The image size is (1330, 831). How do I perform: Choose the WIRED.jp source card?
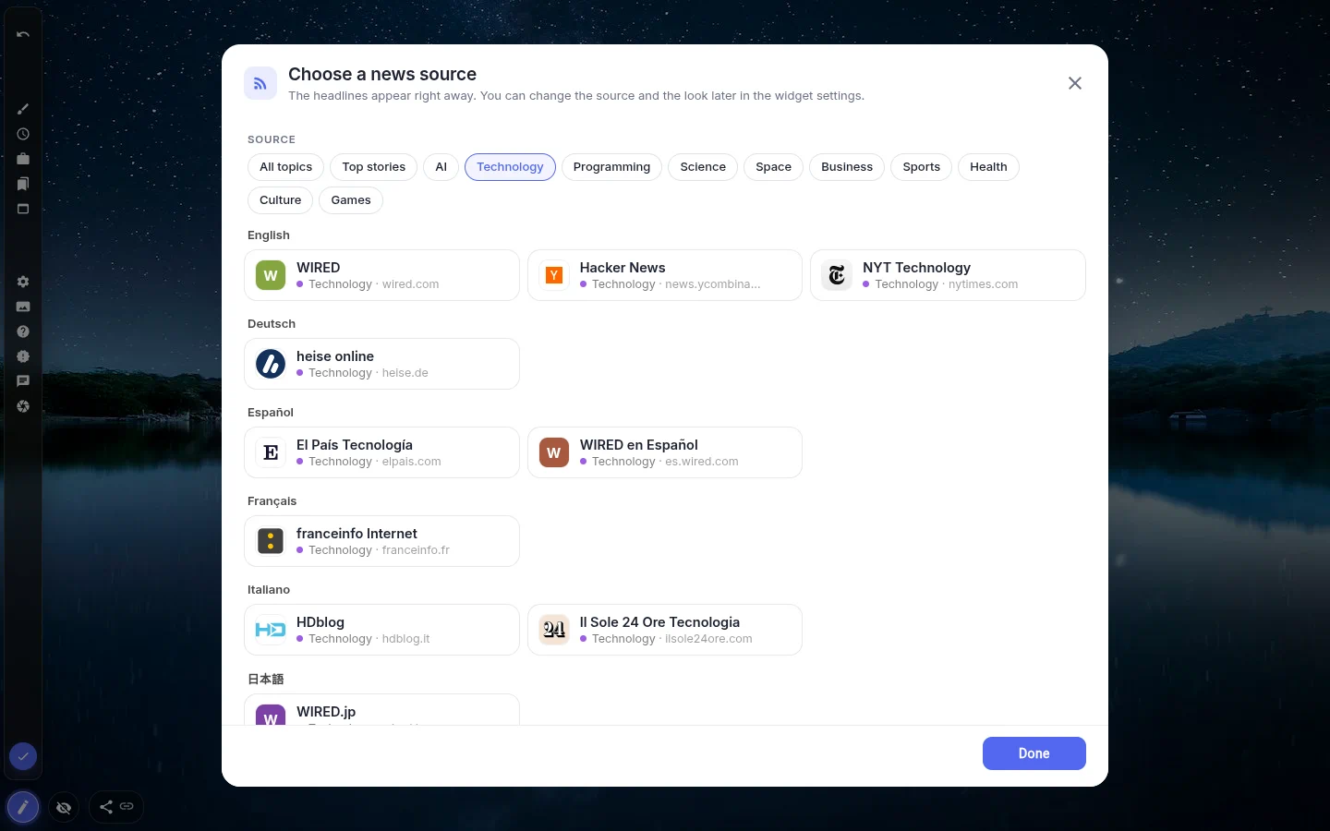(382, 710)
